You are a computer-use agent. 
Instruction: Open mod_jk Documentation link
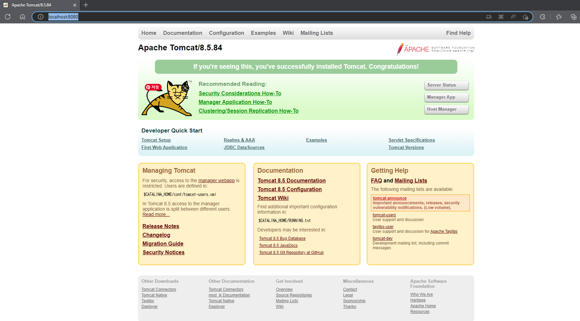coord(229,295)
